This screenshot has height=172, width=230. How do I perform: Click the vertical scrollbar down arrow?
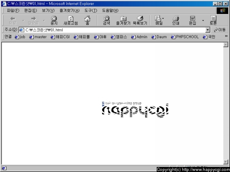[x=226, y=162]
